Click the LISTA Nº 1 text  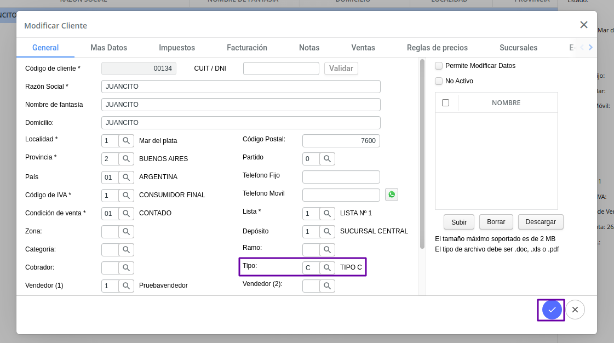[x=356, y=213]
